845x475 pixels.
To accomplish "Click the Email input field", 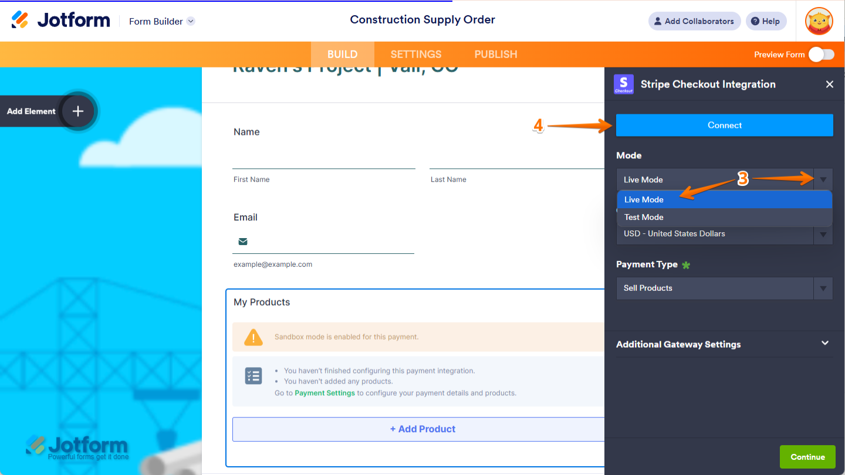I will (323, 242).
